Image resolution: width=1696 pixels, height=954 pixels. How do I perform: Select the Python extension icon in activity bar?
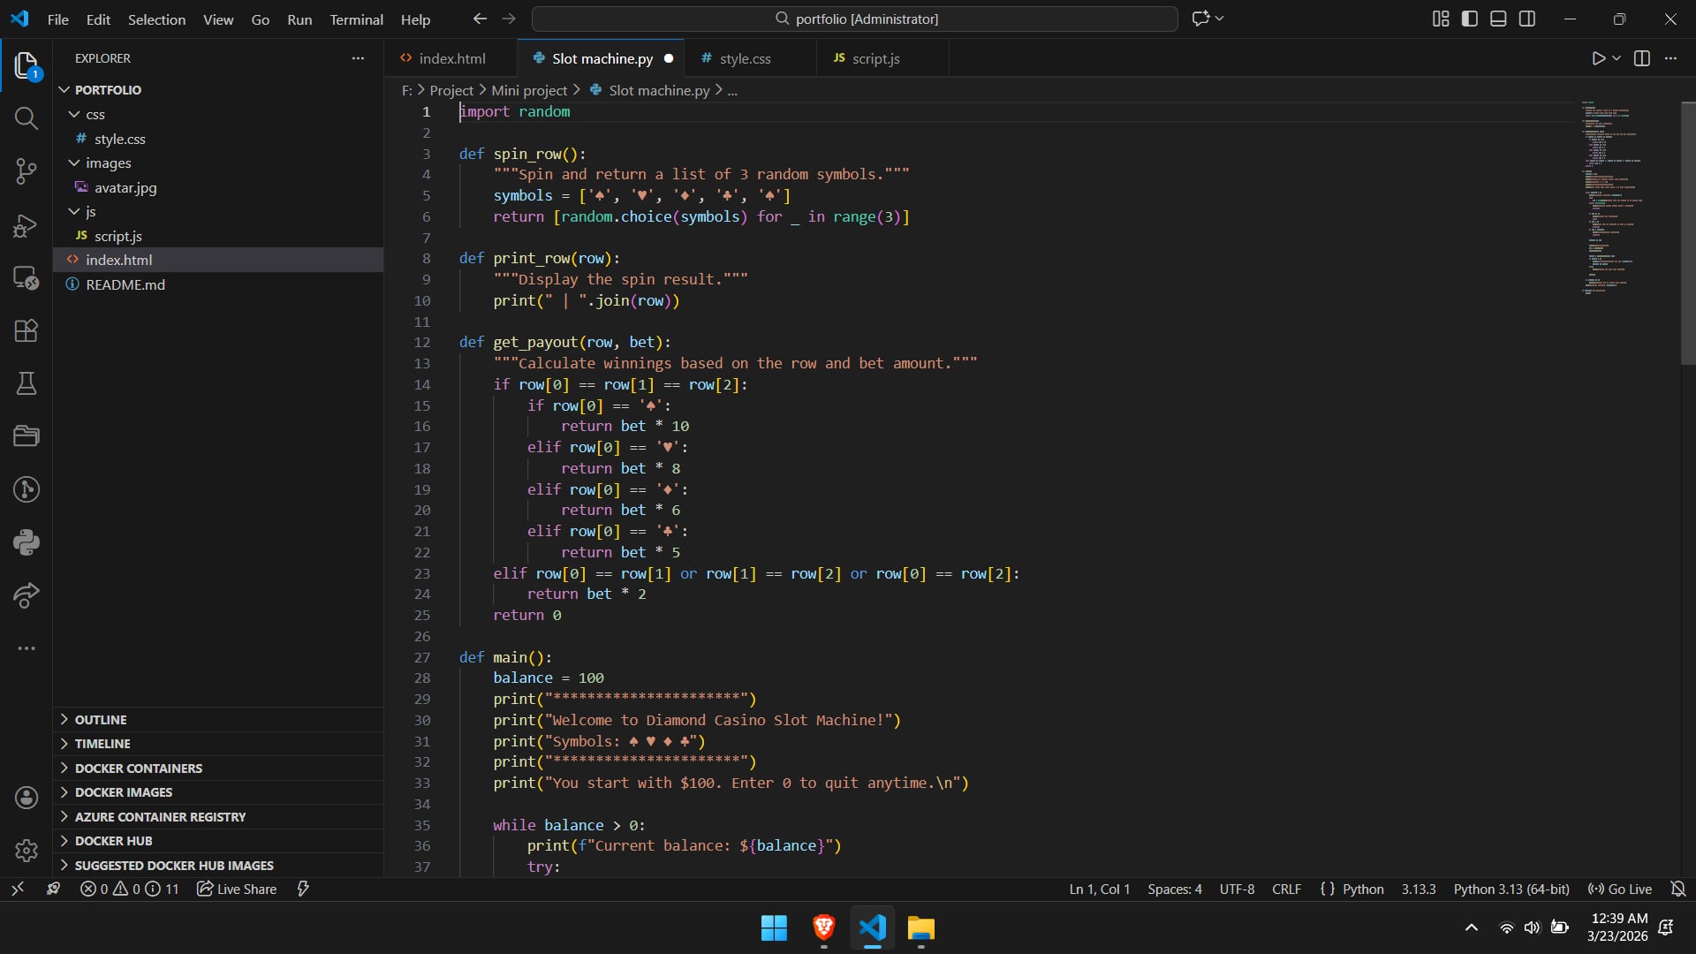point(26,542)
